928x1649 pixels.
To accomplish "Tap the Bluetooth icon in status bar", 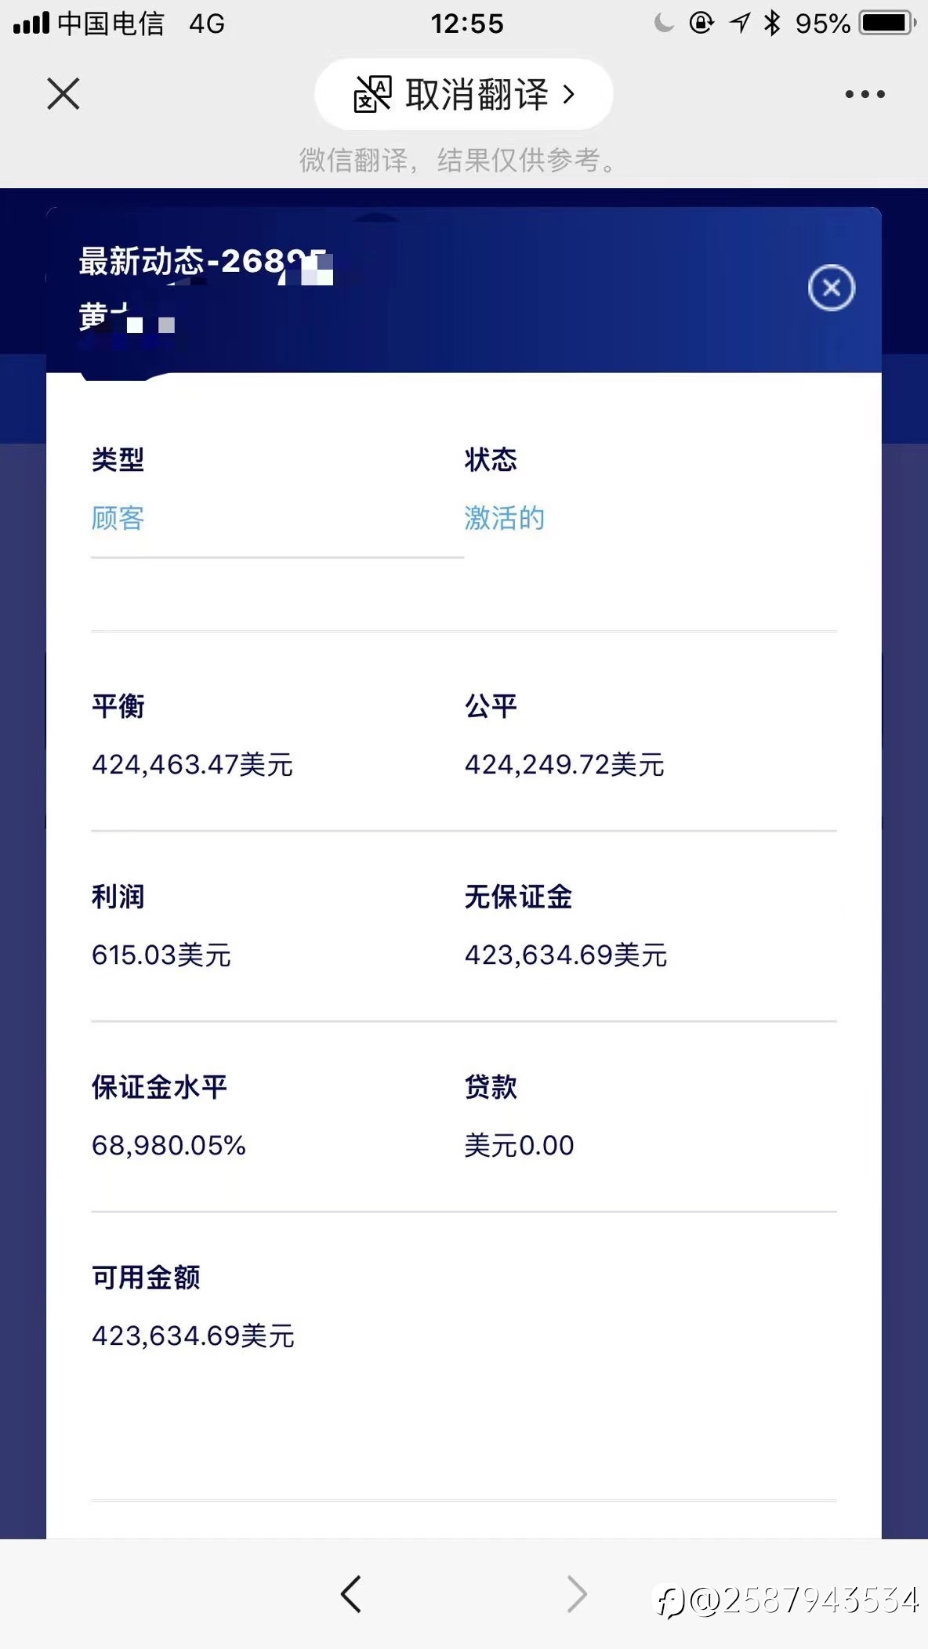I will [773, 23].
